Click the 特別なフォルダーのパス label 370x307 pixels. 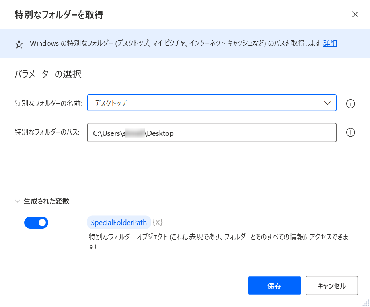47,133
